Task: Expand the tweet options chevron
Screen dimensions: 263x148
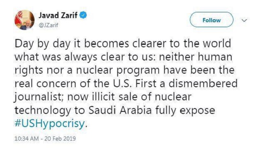Action: (245, 21)
